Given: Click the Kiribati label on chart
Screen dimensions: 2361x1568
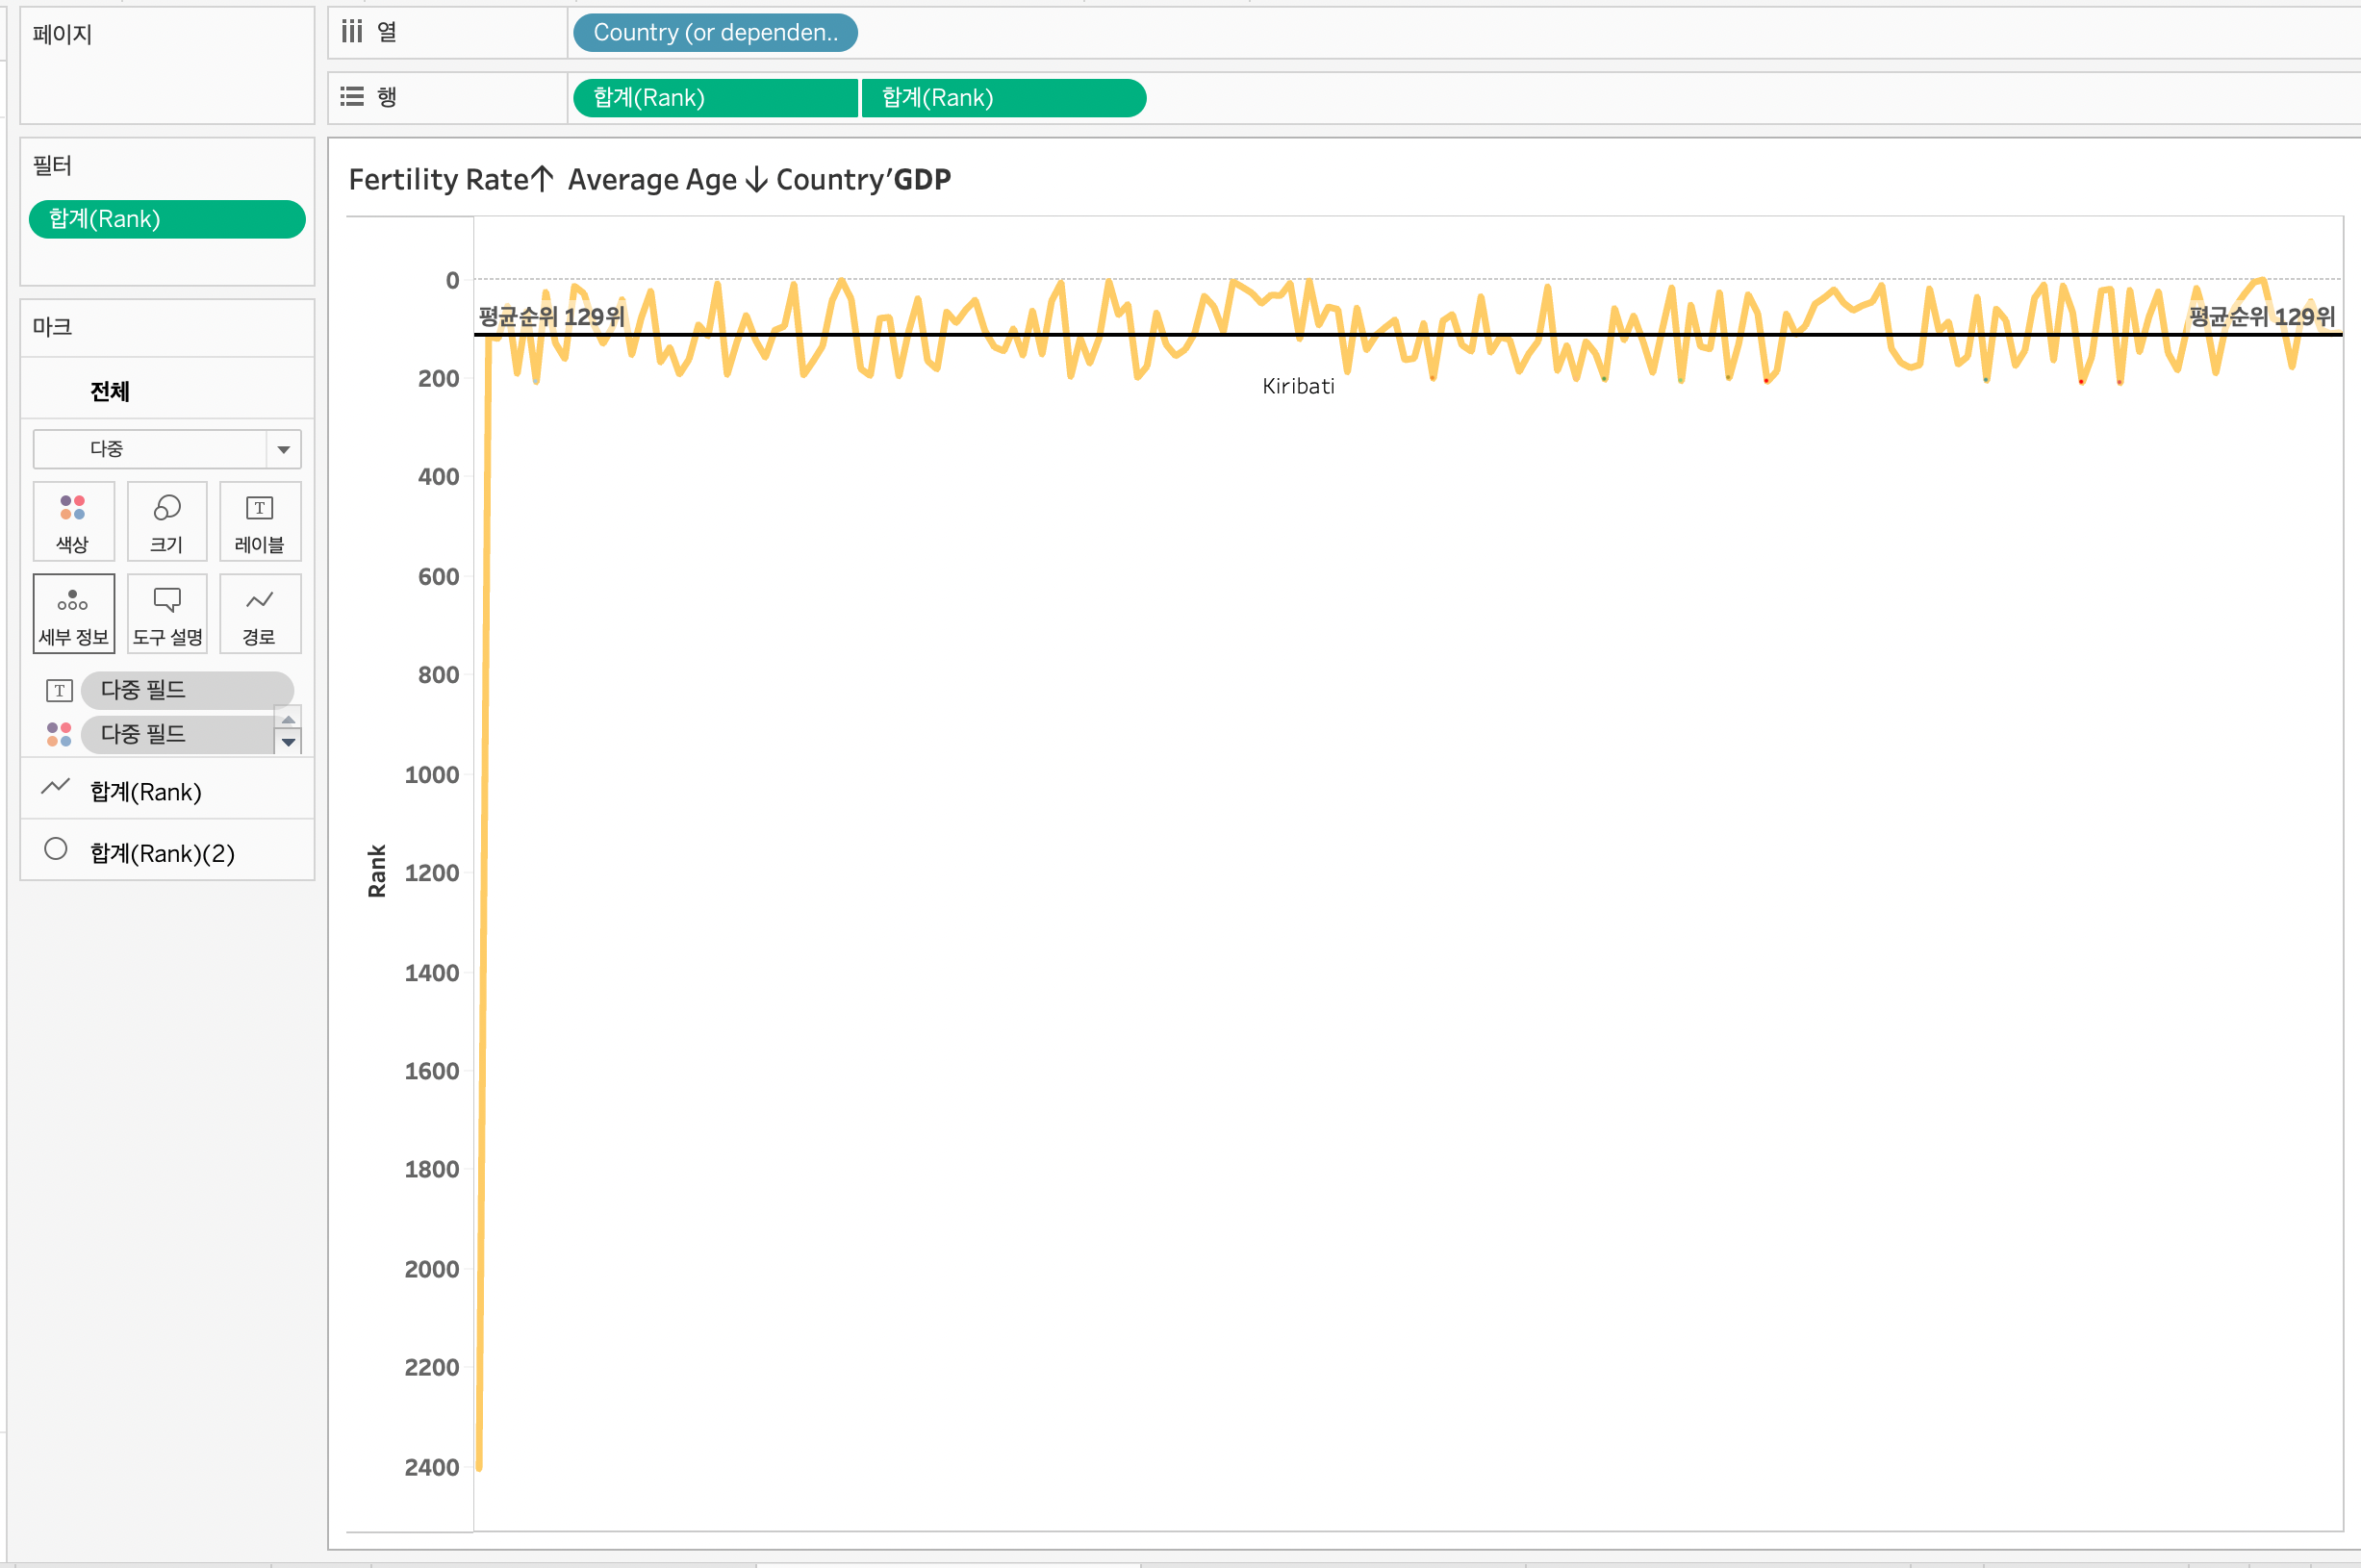Looking at the screenshot, I should pyautogui.click(x=1298, y=386).
